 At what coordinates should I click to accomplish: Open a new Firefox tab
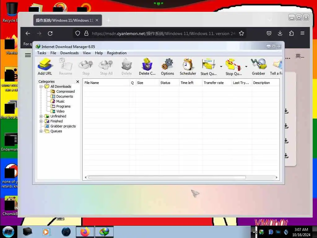pos(109,20)
